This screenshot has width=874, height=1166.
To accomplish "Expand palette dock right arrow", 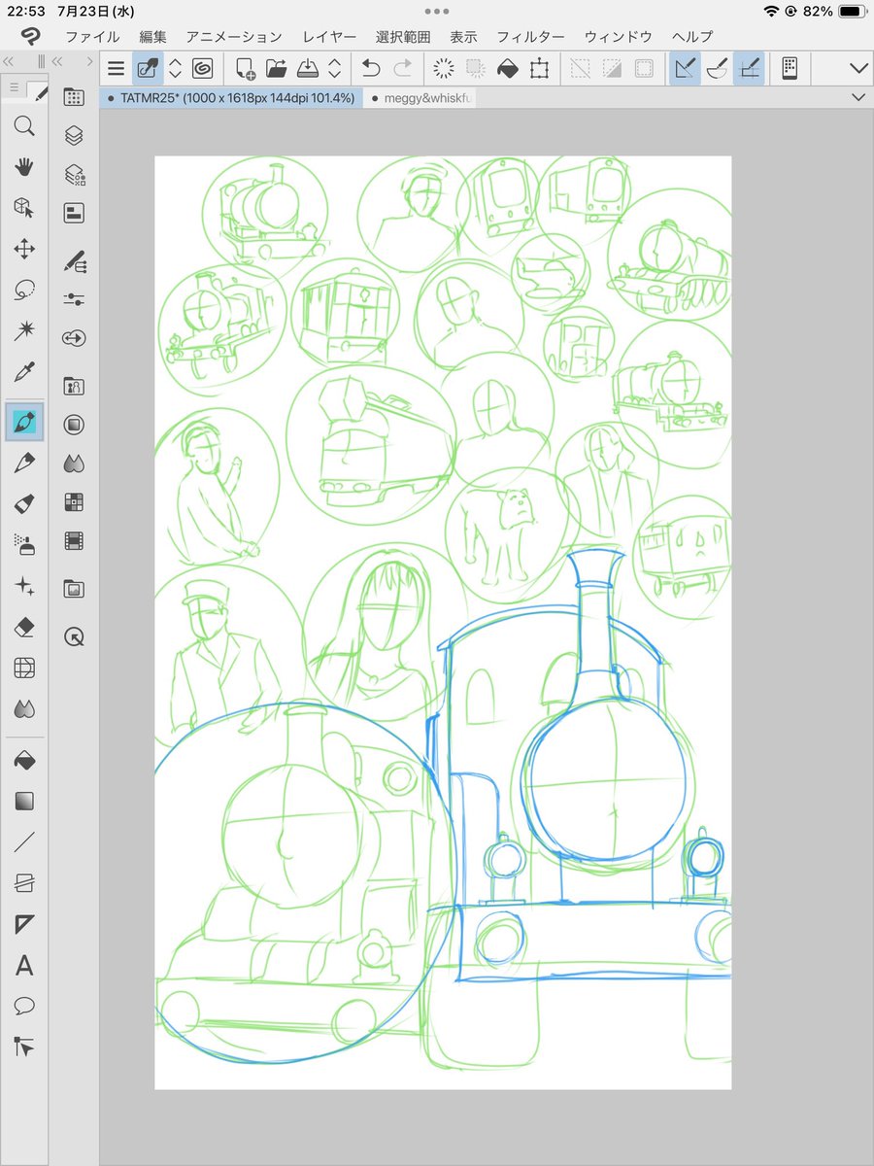I will click(89, 60).
